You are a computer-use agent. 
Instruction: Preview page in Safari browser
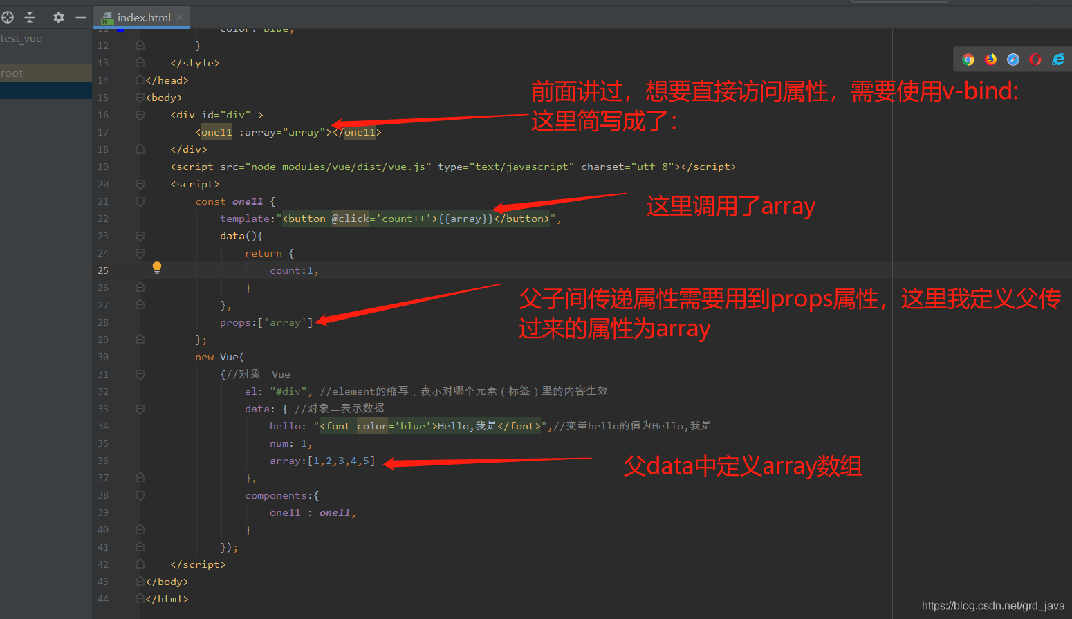(x=1013, y=59)
